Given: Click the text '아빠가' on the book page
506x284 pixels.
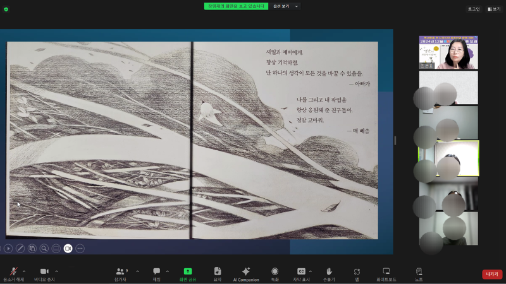Looking at the screenshot, I should (362, 84).
